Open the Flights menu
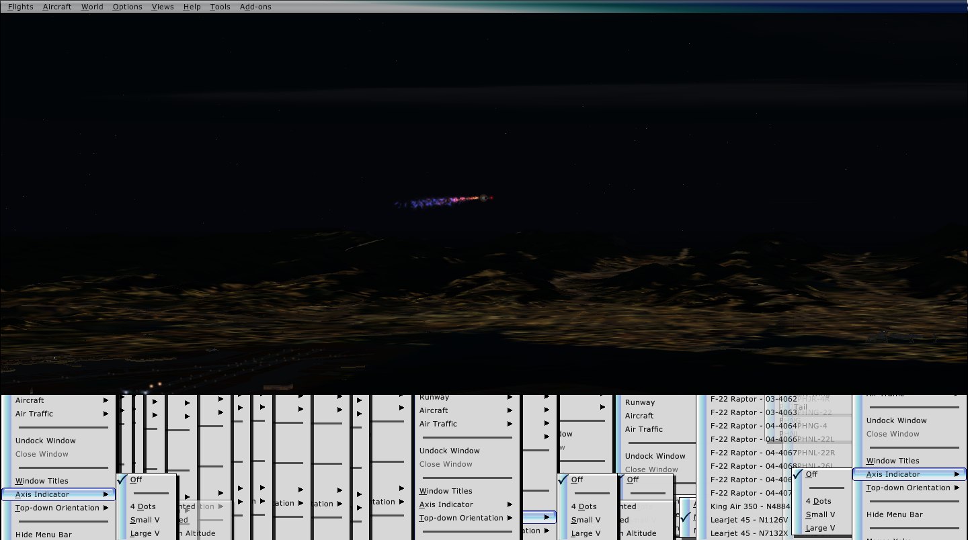This screenshot has height=540, width=968. coord(20,7)
